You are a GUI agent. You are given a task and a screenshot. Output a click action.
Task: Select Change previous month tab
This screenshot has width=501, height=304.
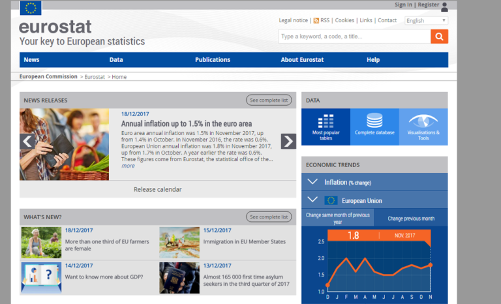411,218
